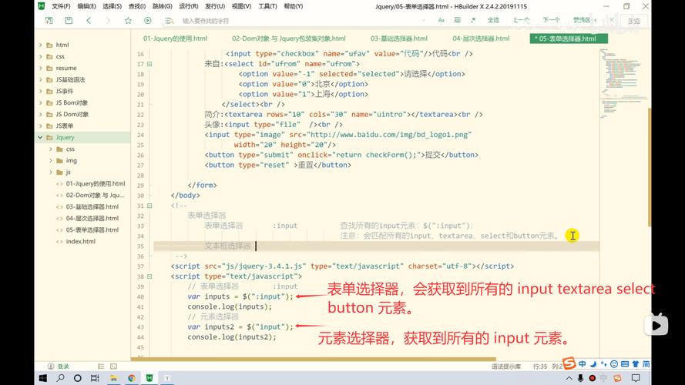Open the 跳转(G) menu
Viewport: 685px width, 385px height.
point(162,6)
